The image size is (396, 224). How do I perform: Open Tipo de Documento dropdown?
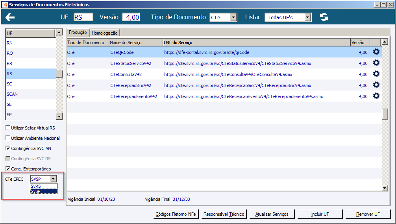(233, 17)
